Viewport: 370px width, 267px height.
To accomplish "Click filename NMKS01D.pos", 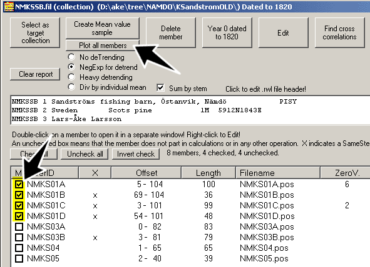I will [267, 216].
